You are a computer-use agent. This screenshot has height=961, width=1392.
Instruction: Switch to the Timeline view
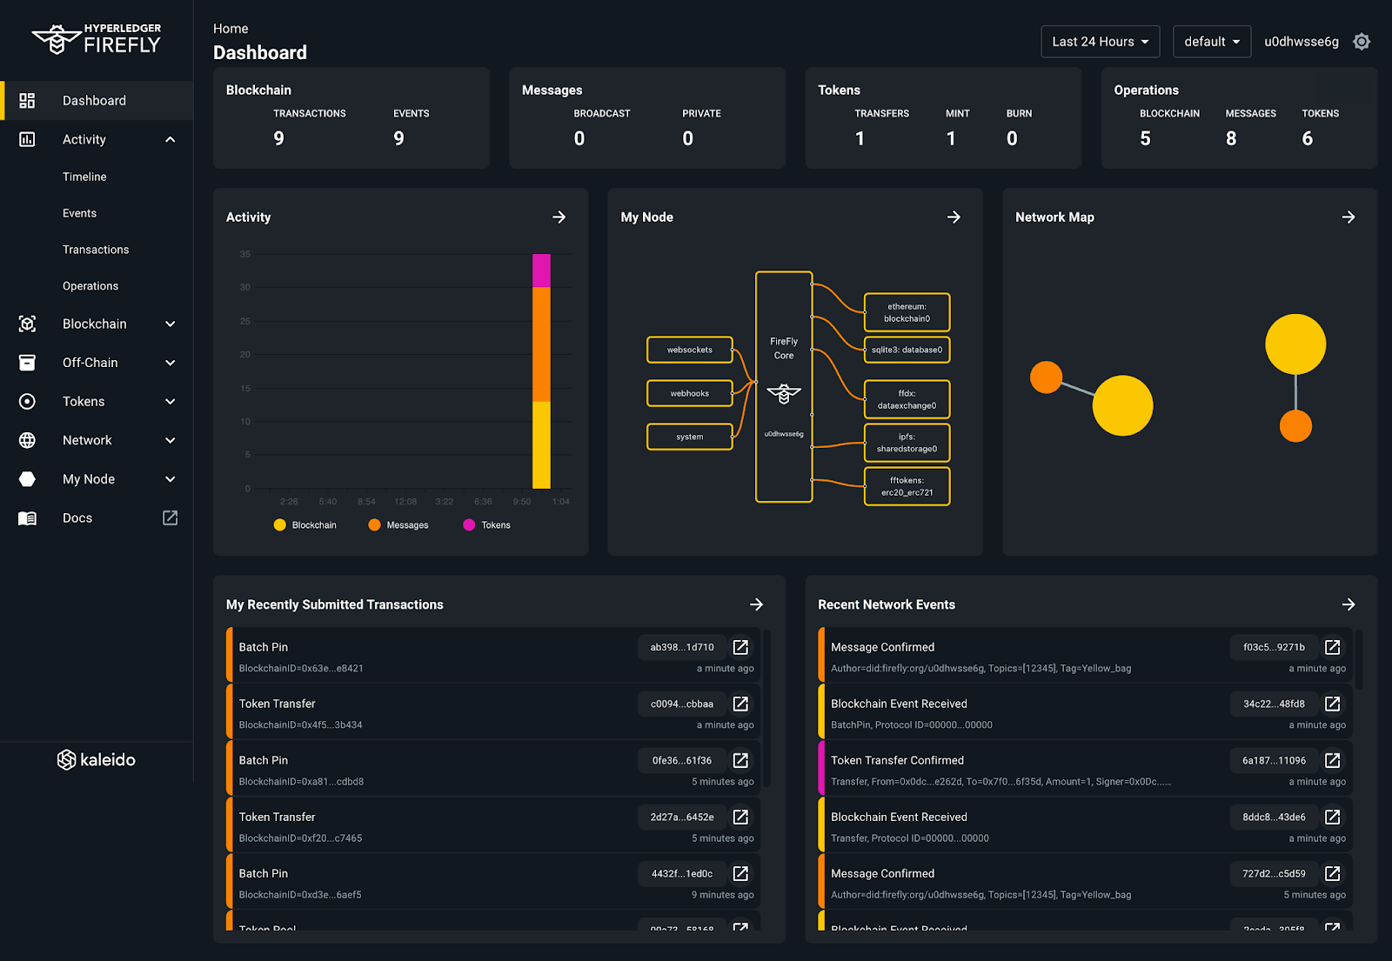point(84,177)
